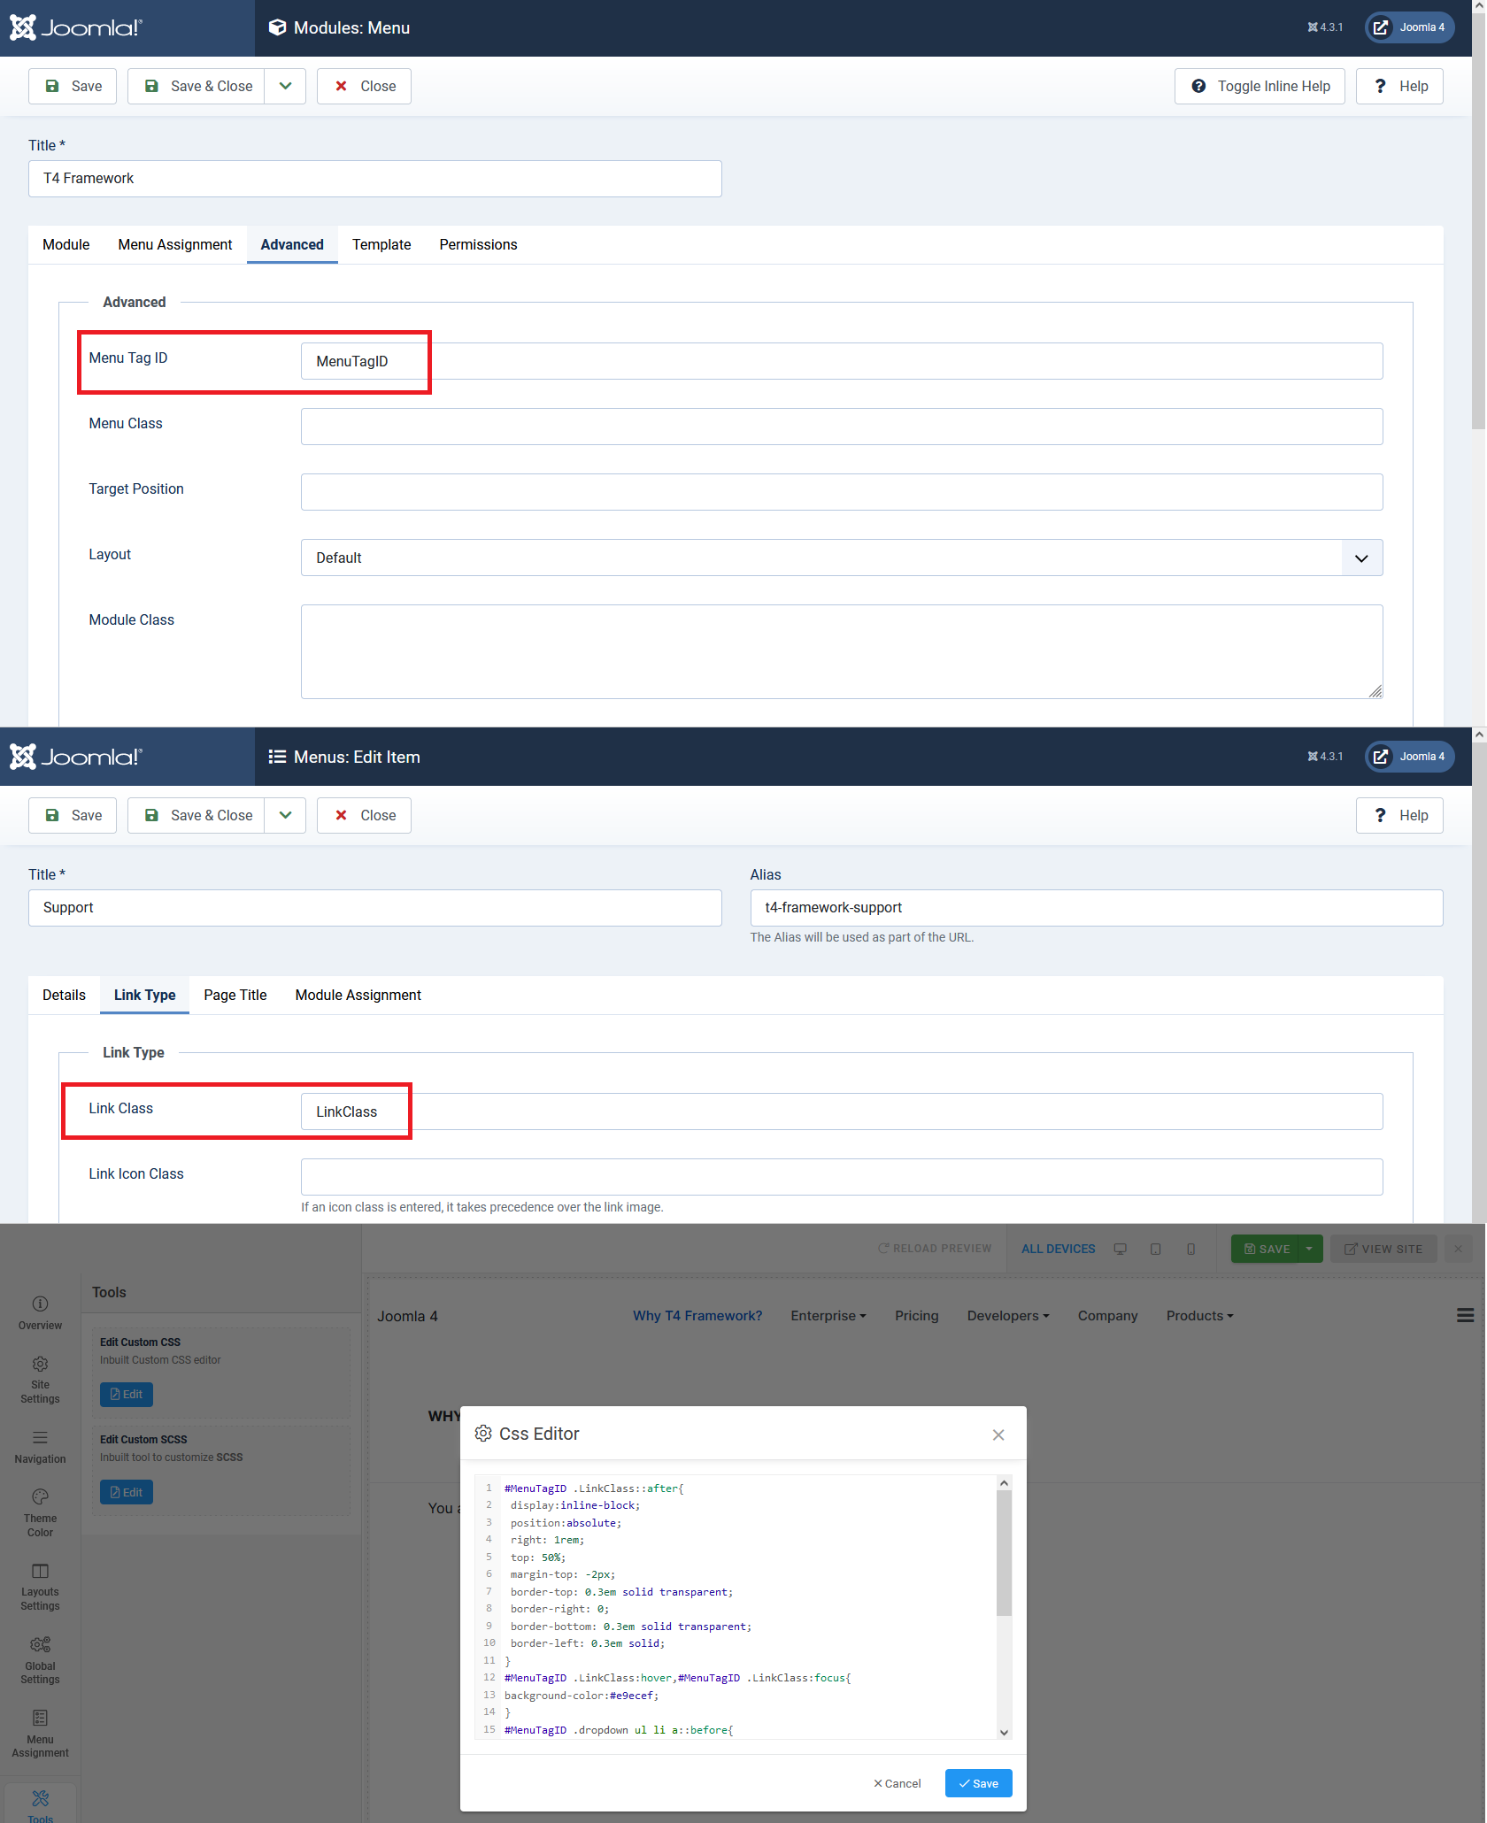
Task: Click into the Menu Class field
Action: pos(842,427)
